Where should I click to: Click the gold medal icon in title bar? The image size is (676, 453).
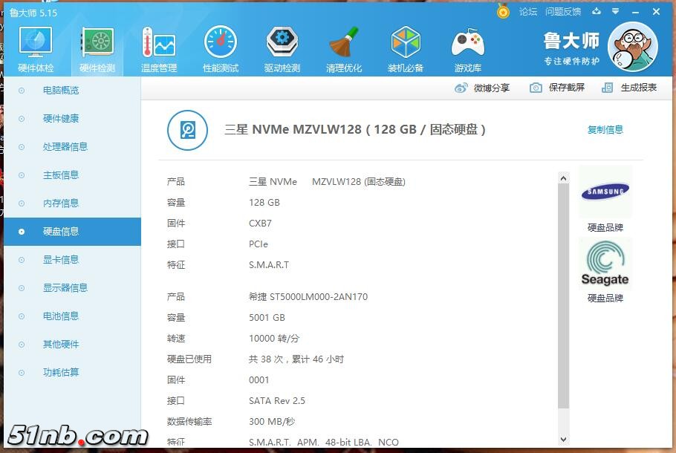(x=503, y=12)
